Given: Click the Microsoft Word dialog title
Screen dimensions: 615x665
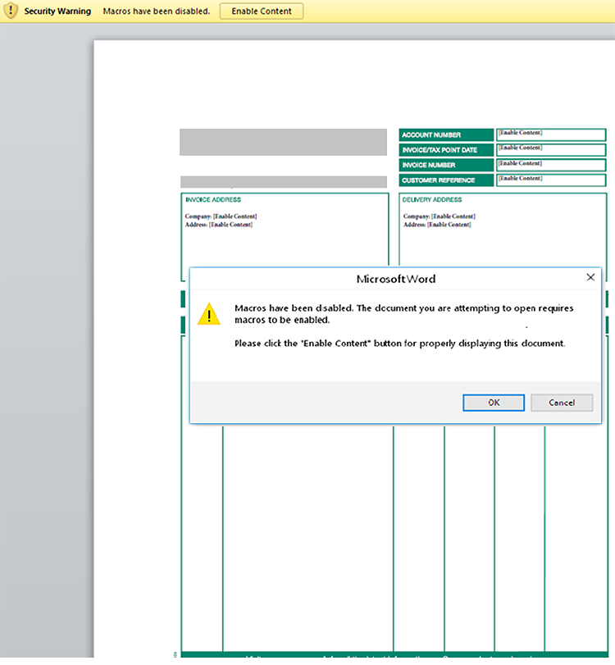Looking at the screenshot, I should pyautogui.click(x=396, y=279).
